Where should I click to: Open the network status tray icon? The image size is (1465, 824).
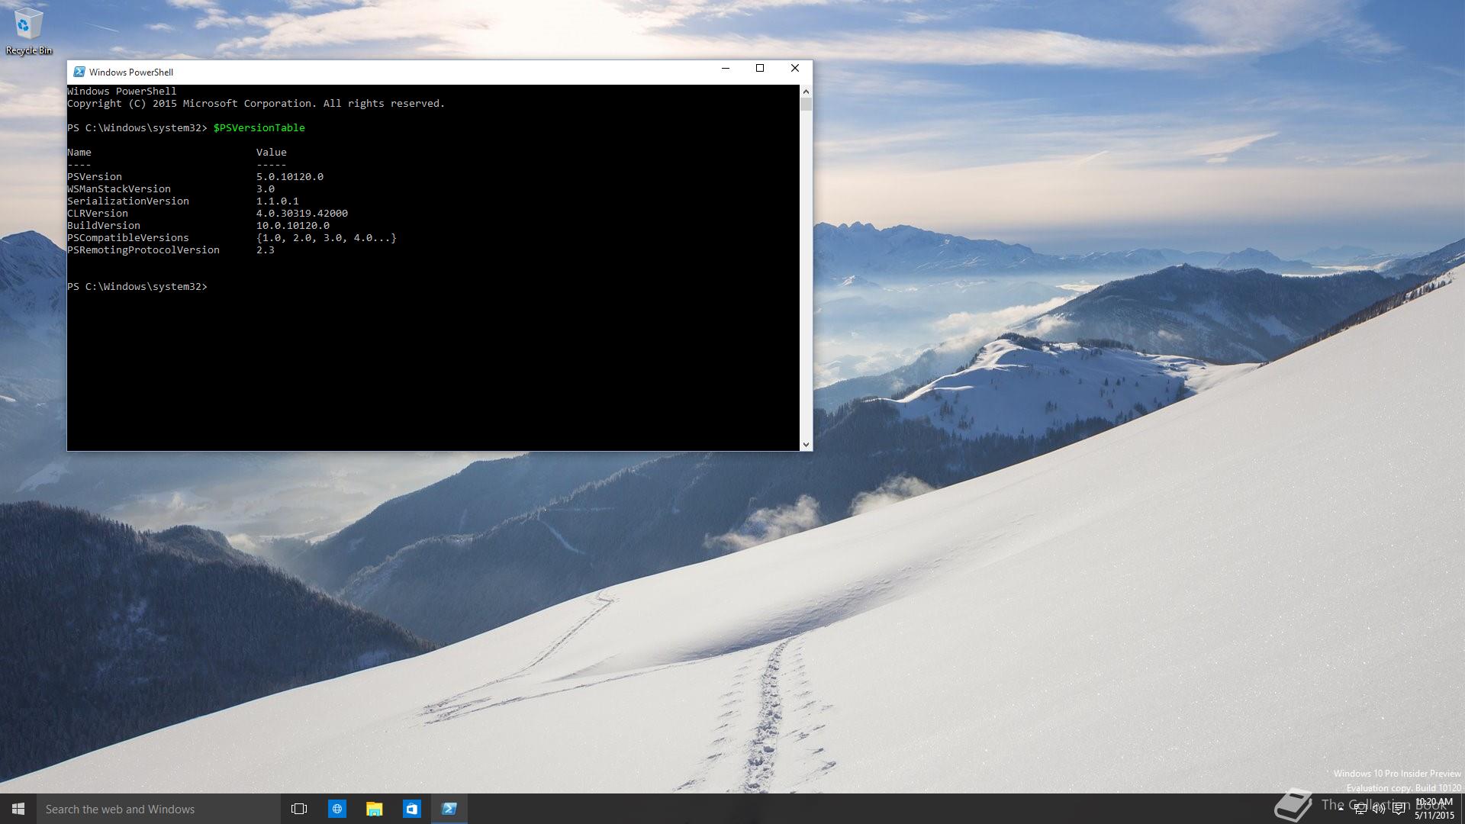[1360, 809]
